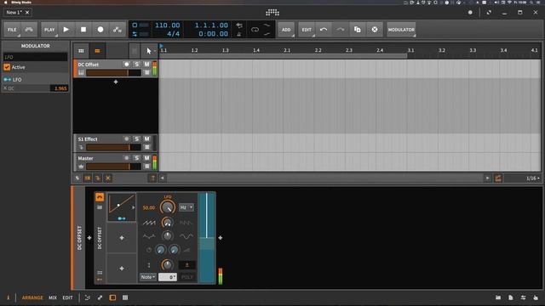Viewport: 545px width, 306px height.
Task: Undo the last action
Action: pos(324,30)
